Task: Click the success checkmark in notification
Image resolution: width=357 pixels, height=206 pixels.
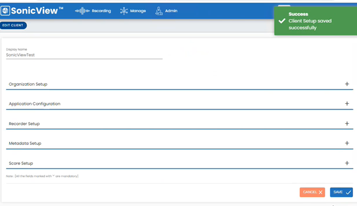Action: (x=282, y=21)
